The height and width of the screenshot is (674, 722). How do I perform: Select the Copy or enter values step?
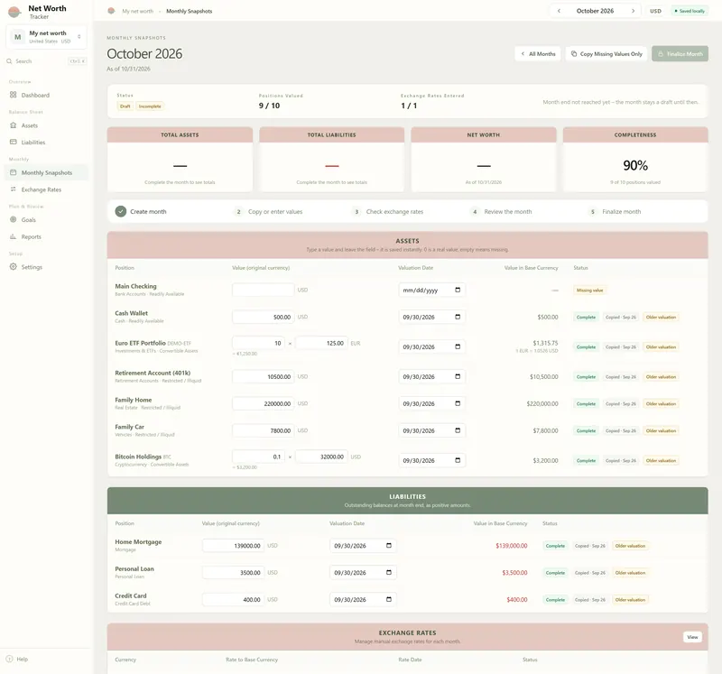pyautogui.click(x=268, y=212)
